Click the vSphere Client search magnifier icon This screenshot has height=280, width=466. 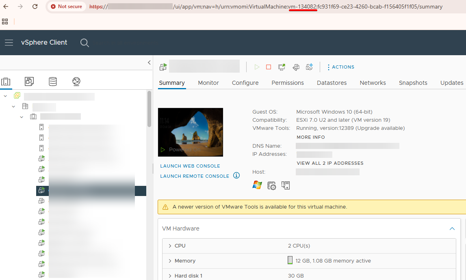pyautogui.click(x=85, y=43)
